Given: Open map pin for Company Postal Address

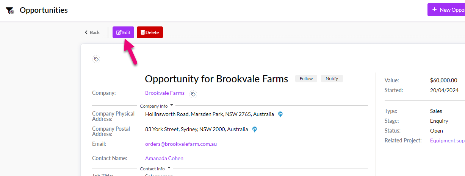Looking at the screenshot, I should [x=255, y=129].
